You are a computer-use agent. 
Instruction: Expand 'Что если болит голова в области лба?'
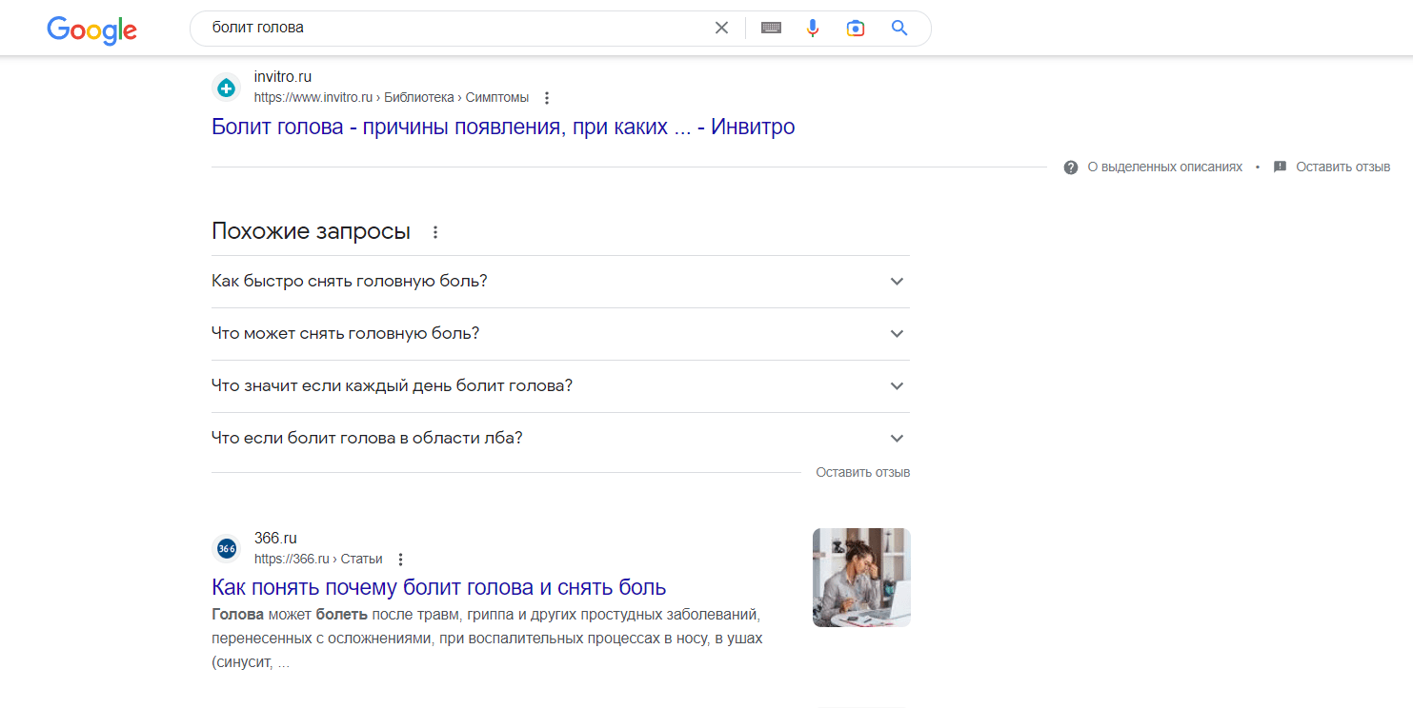click(x=559, y=439)
